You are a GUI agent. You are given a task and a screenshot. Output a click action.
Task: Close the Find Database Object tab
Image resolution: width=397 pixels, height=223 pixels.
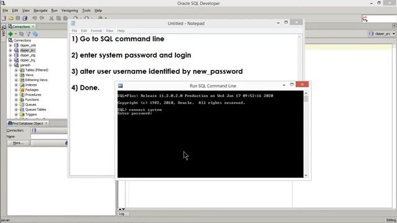[47, 123]
